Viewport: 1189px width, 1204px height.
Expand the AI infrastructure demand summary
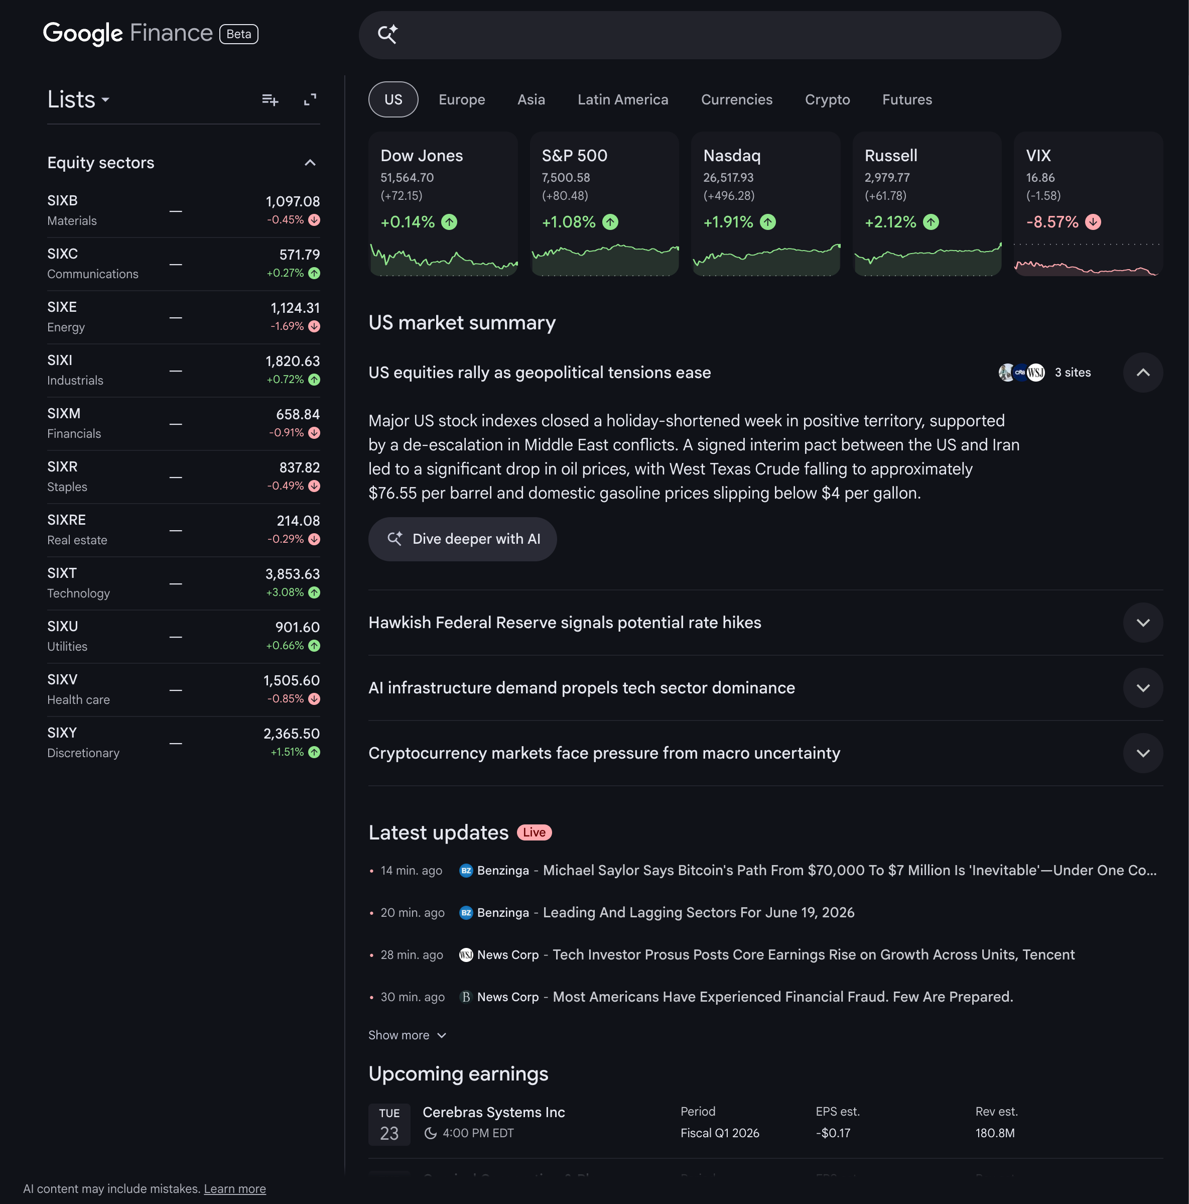[x=1143, y=688]
